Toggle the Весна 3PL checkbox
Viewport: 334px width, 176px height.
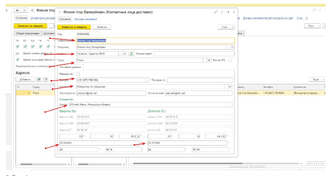pyautogui.click(x=230, y=60)
